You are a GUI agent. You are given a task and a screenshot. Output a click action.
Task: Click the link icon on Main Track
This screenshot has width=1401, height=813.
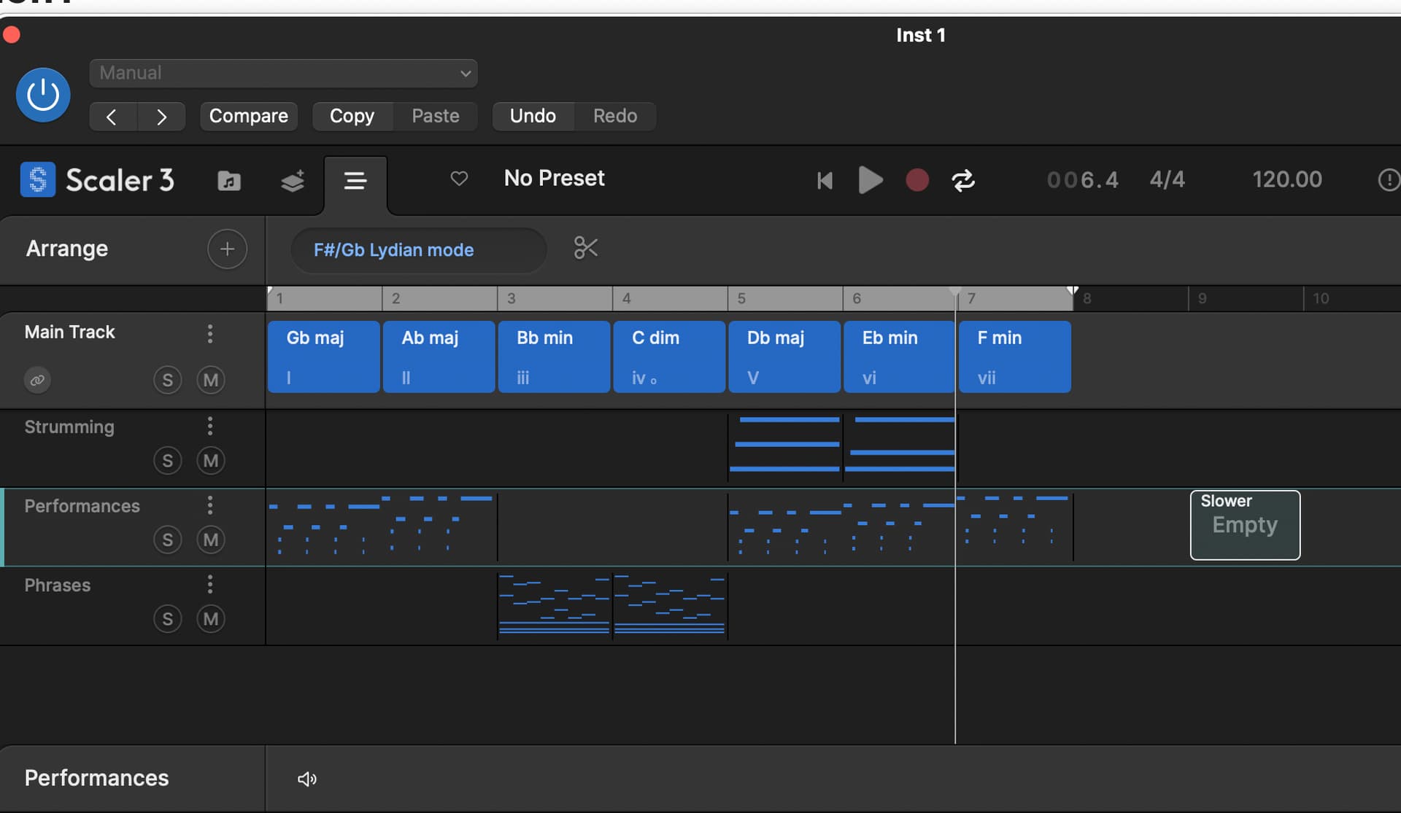(37, 380)
